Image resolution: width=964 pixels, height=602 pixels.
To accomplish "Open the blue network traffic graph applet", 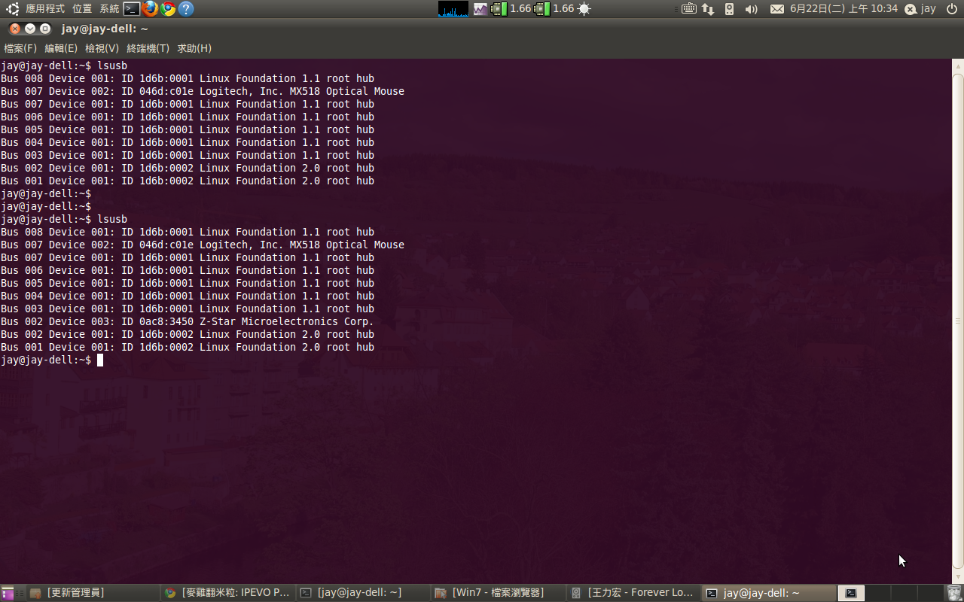I will pos(453,9).
